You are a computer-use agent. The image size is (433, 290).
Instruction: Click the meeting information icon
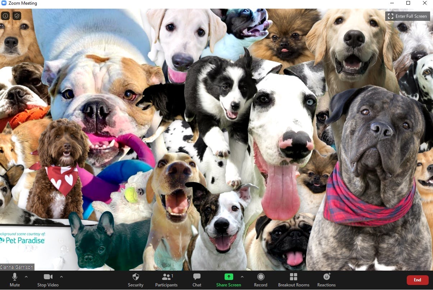[5, 16]
